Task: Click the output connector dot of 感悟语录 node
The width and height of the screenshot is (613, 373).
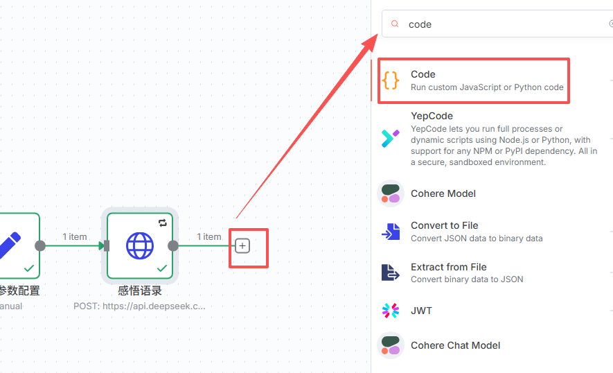Action: click(x=173, y=246)
